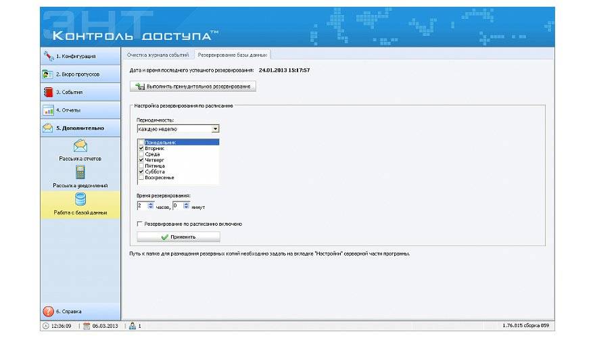Uncheck the Вторник checkbox

(141, 148)
